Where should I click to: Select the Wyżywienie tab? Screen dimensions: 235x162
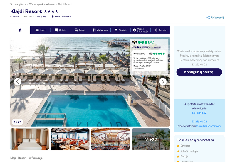point(100,30)
